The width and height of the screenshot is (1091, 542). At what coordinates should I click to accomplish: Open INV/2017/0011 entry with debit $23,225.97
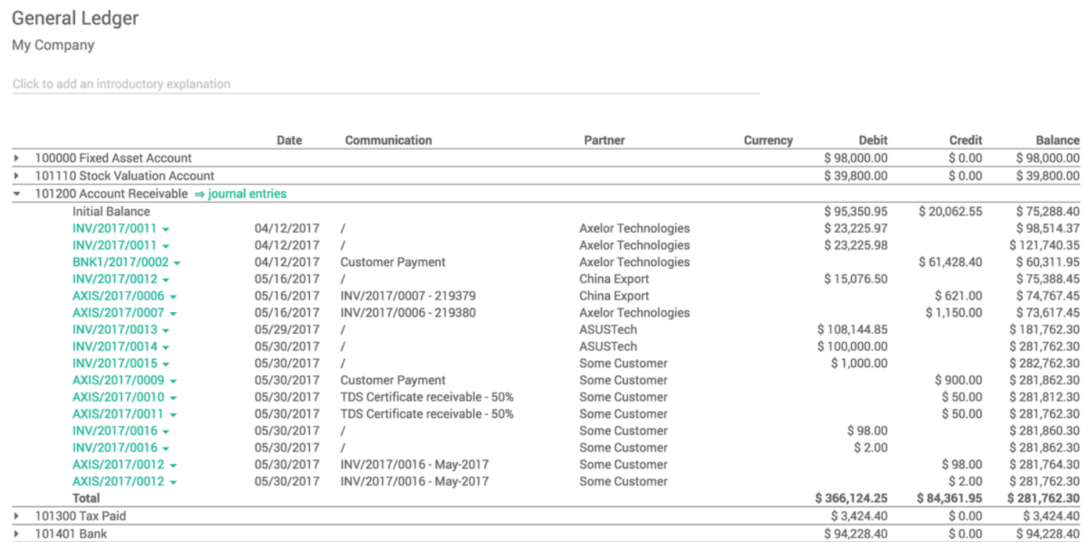tap(115, 228)
